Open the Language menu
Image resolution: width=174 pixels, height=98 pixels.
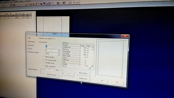coord(28,1)
